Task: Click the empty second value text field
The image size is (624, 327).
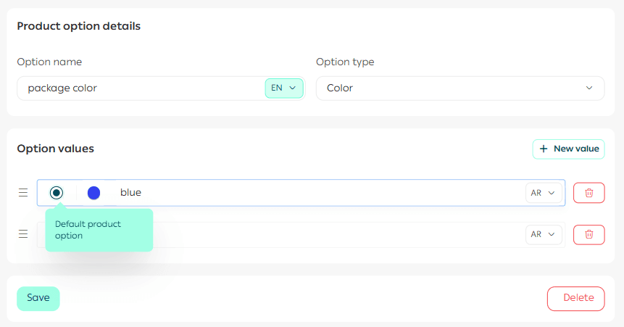Action: point(341,234)
